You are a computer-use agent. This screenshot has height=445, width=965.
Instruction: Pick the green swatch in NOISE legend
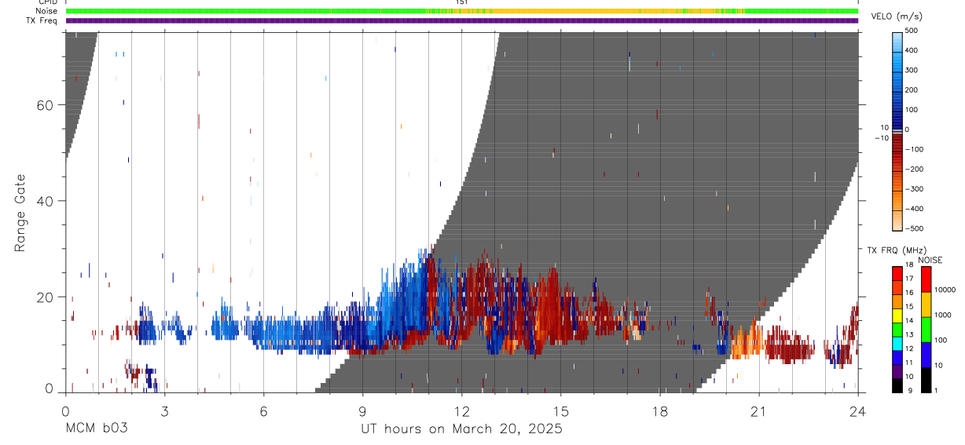(926, 328)
